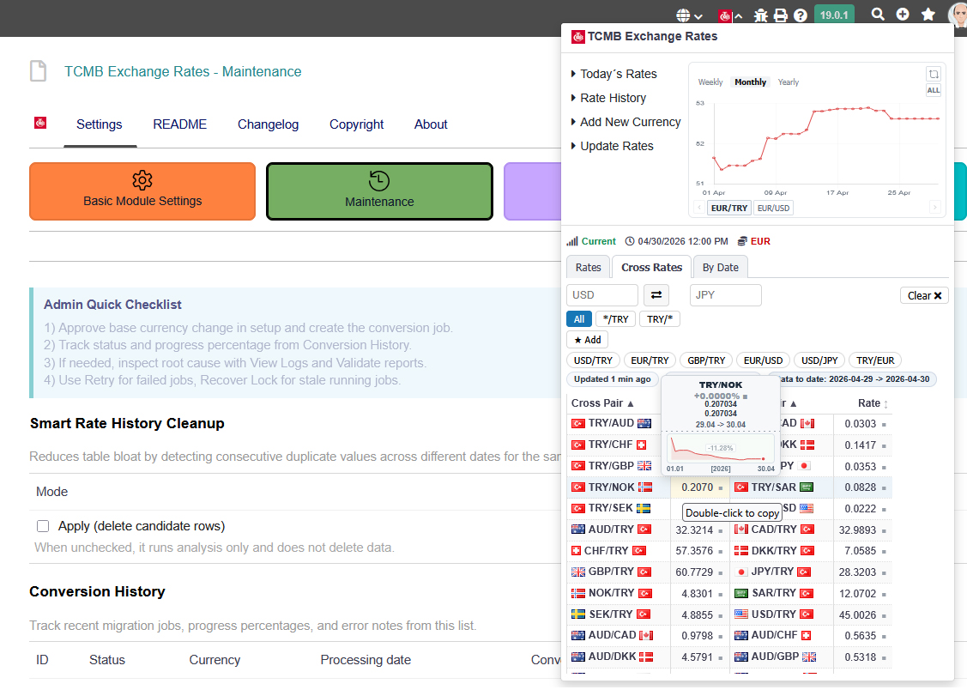967x696 pixels.
Task: Click the 19.0.1 version badge
Action: point(834,15)
